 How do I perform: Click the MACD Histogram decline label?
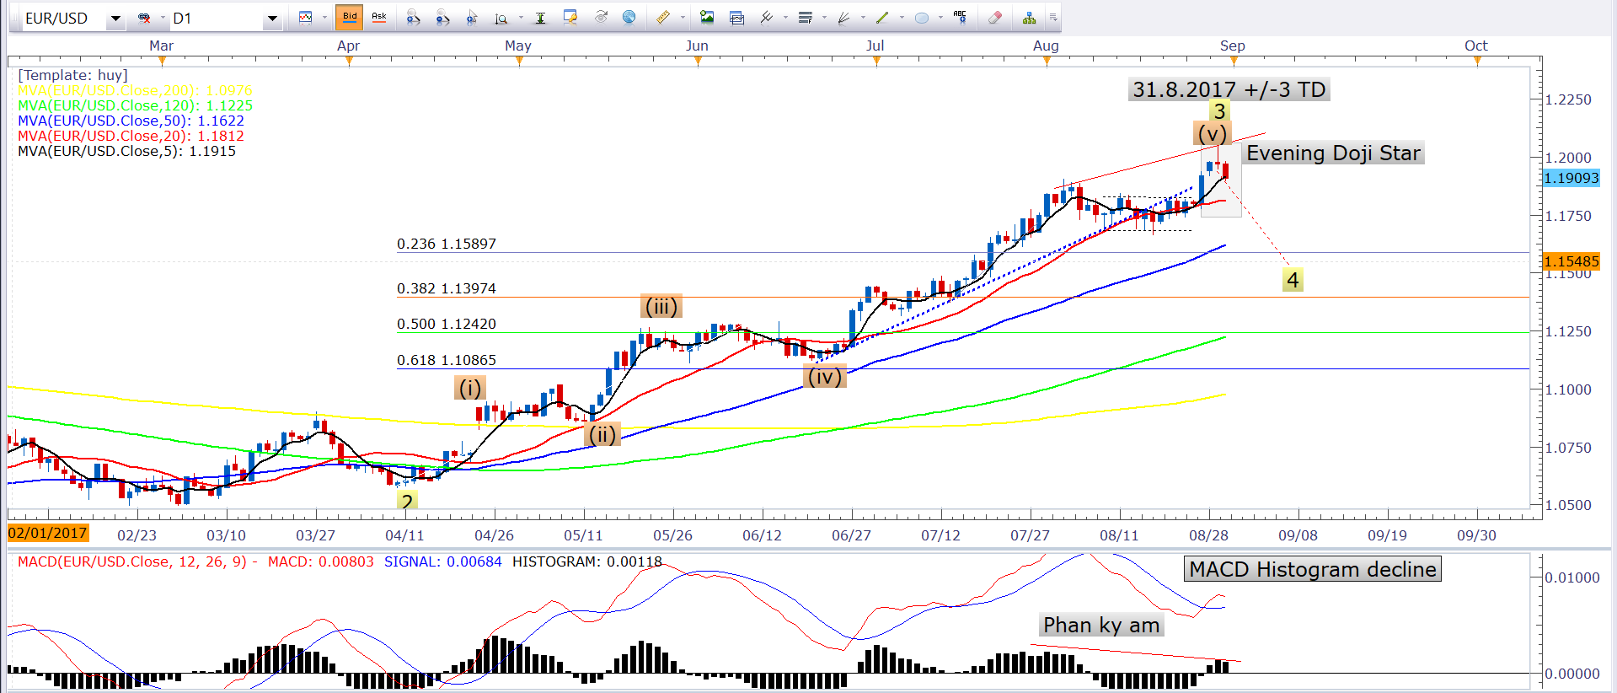point(1312,570)
